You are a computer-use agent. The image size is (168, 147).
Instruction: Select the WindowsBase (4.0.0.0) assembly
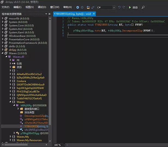22,36
